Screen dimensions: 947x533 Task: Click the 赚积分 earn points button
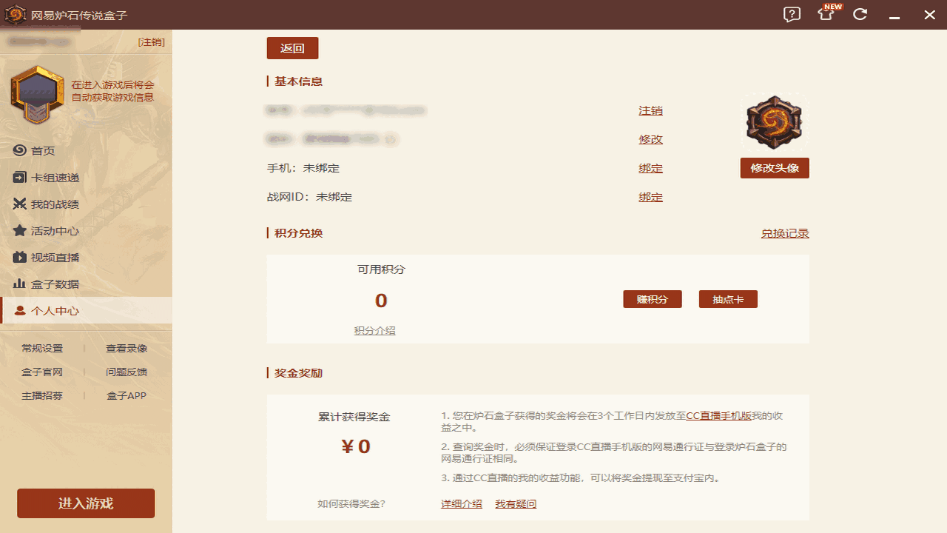click(652, 298)
